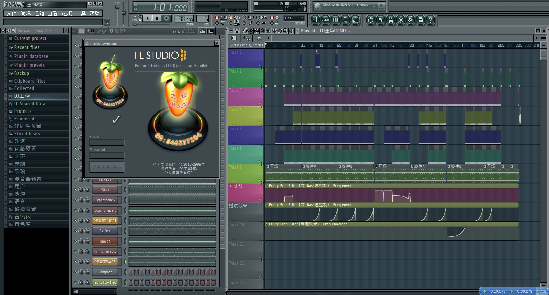Screen dimensions: 549x295
Task: Start playback with the play button
Action: [x=147, y=18]
